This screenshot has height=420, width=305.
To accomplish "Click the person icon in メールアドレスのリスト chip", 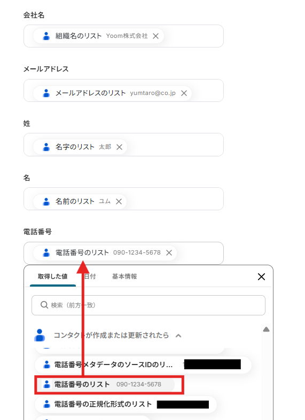I will click(46, 93).
